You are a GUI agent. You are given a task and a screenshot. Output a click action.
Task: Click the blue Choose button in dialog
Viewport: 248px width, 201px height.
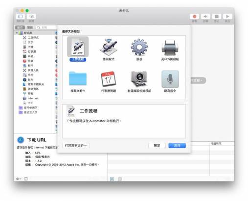(177, 146)
